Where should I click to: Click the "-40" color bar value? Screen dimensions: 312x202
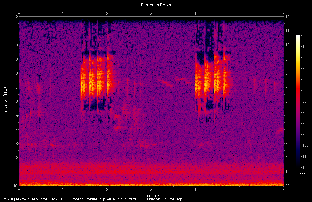pos(303,80)
